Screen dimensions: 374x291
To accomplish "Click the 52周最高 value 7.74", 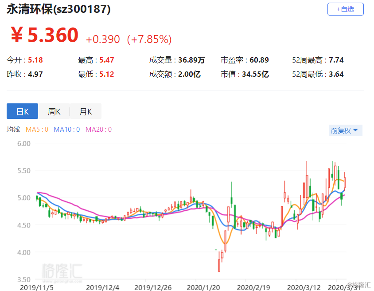I will coord(336,60).
